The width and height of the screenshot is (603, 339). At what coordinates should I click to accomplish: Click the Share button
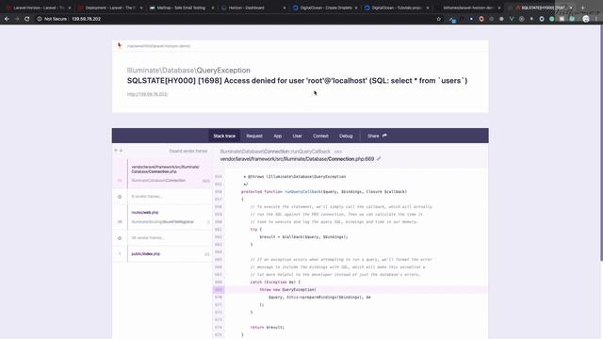pos(377,136)
